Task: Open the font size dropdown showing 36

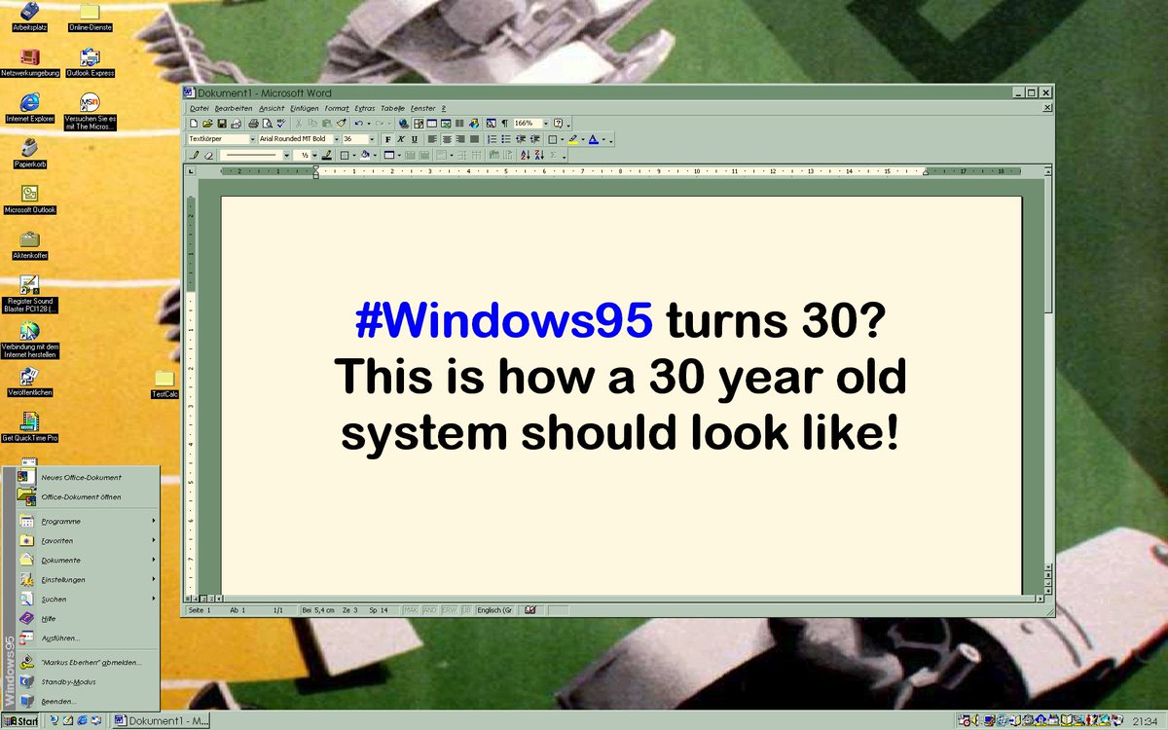Action: [372, 139]
